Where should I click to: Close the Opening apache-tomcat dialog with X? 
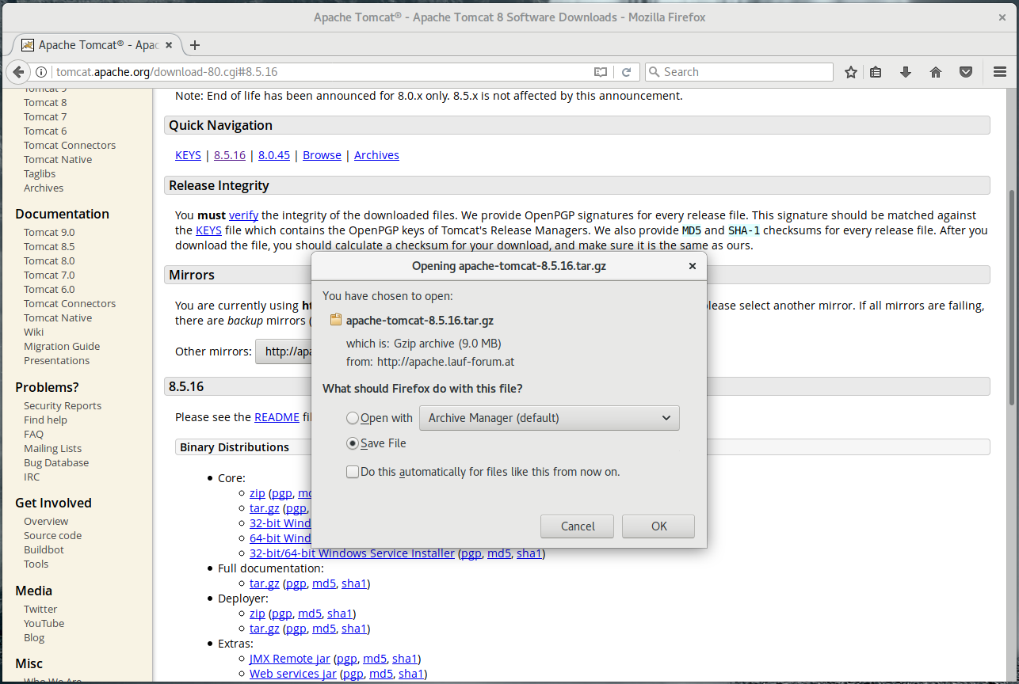692,266
